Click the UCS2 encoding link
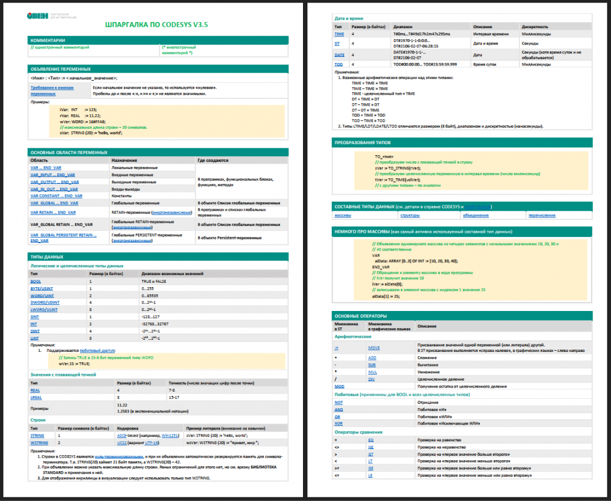611x501 pixels. click(122, 442)
